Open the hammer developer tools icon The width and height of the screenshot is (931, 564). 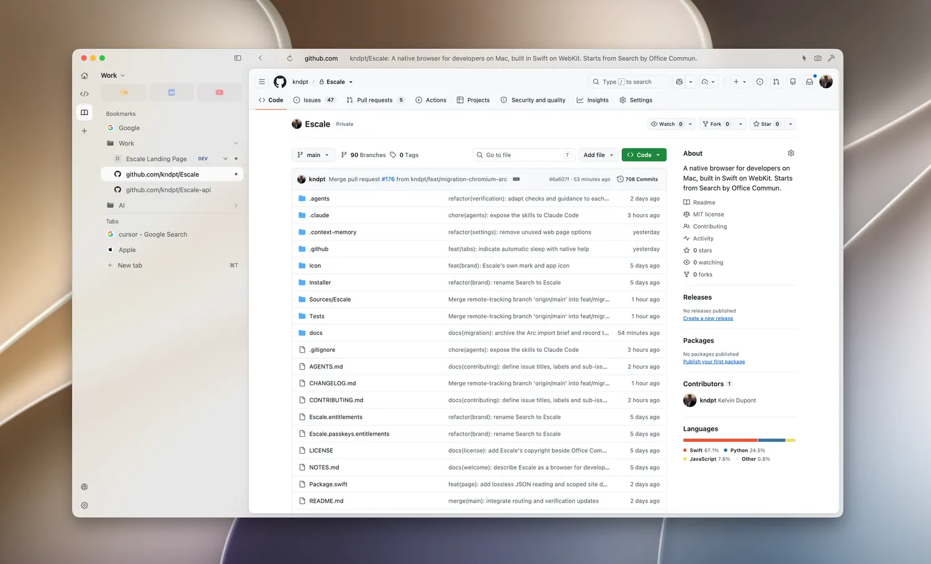click(x=832, y=58)
